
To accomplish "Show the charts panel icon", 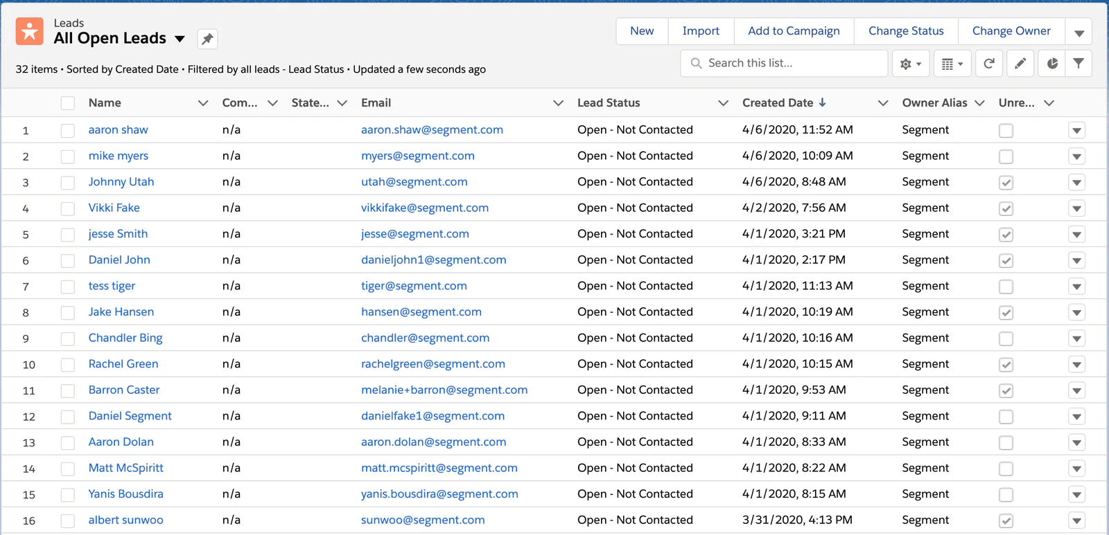I will tap(1052, 64).
